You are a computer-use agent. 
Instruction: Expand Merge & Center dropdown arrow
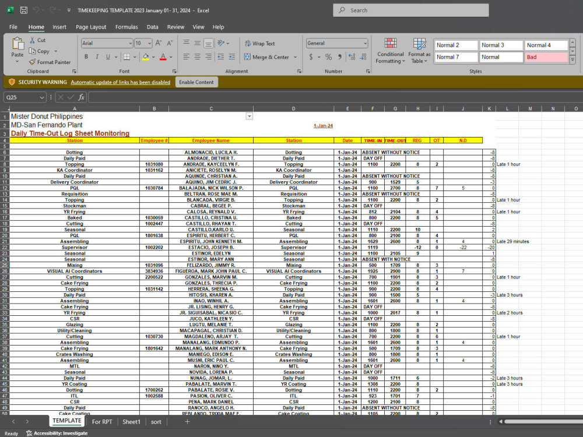pos(295,57)
